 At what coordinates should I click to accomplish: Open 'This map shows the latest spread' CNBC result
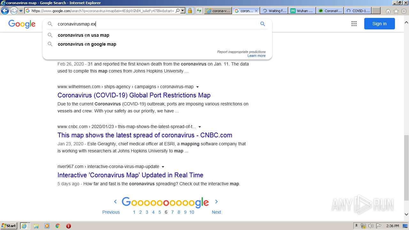[145, 135]
